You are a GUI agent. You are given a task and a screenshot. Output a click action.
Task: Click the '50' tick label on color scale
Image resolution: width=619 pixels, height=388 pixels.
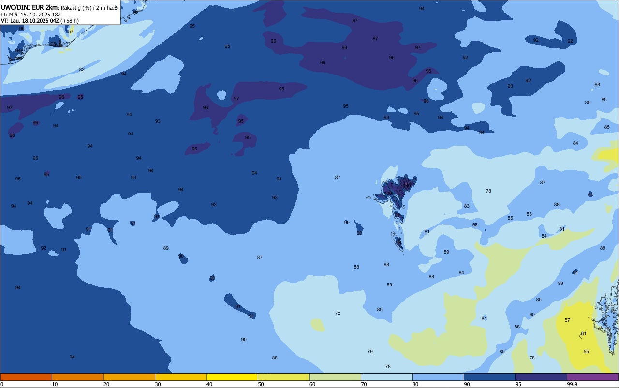pyautogui.click(x=261, y=384)
